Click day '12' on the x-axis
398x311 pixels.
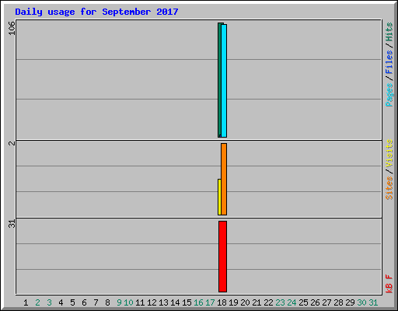coord(152,302)
